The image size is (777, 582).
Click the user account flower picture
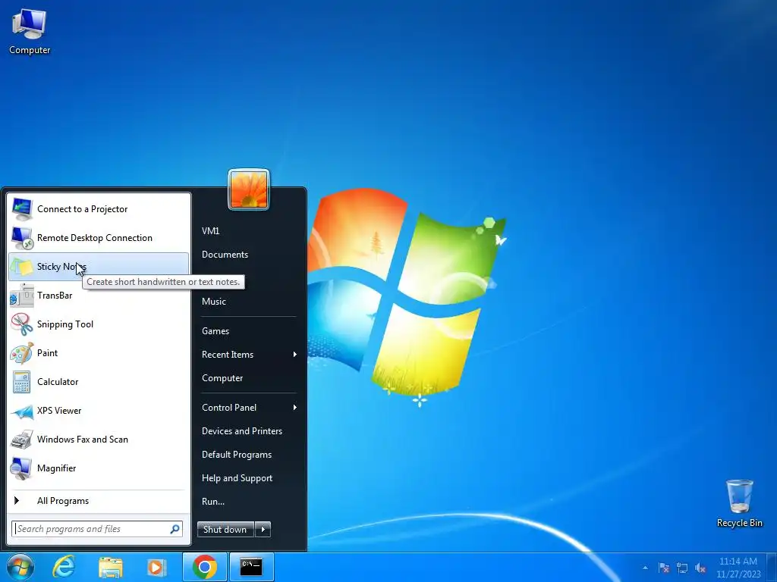[249, 189]
